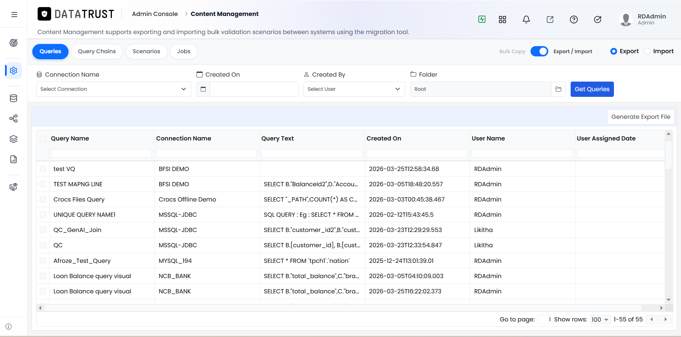Open the monitor settings sidebar icon

[13, 187]
